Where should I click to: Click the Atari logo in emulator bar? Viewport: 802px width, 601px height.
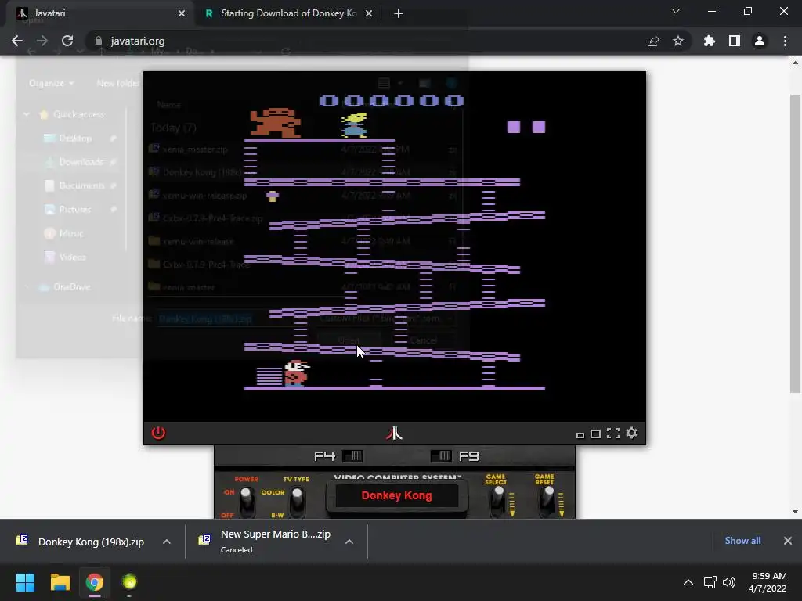coord(394,434)
